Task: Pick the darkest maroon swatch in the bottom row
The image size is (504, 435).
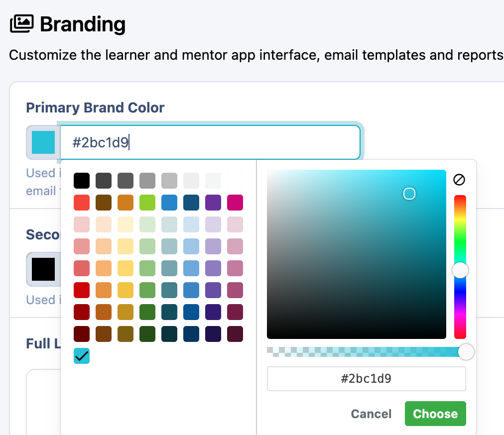Action: pyautogui.click(x=81, y=334)
